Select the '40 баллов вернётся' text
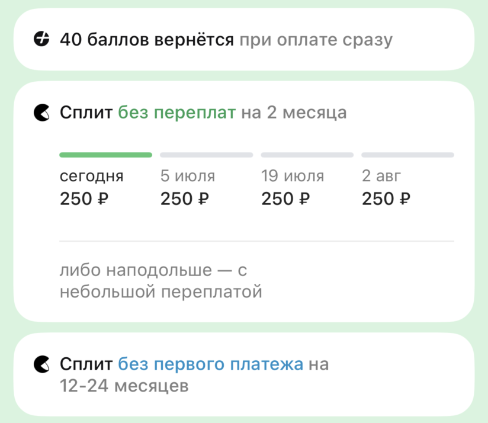Screen dimensions: 488x423 [x=147, y=40]
